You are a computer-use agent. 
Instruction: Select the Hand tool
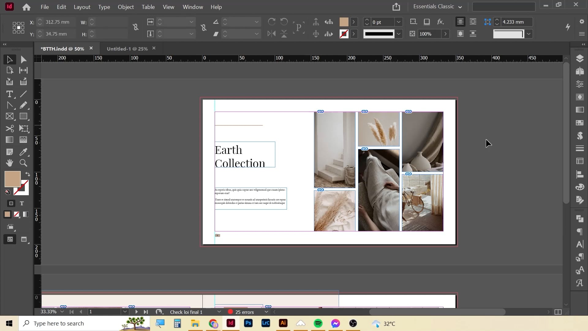[x=9, y=163]
